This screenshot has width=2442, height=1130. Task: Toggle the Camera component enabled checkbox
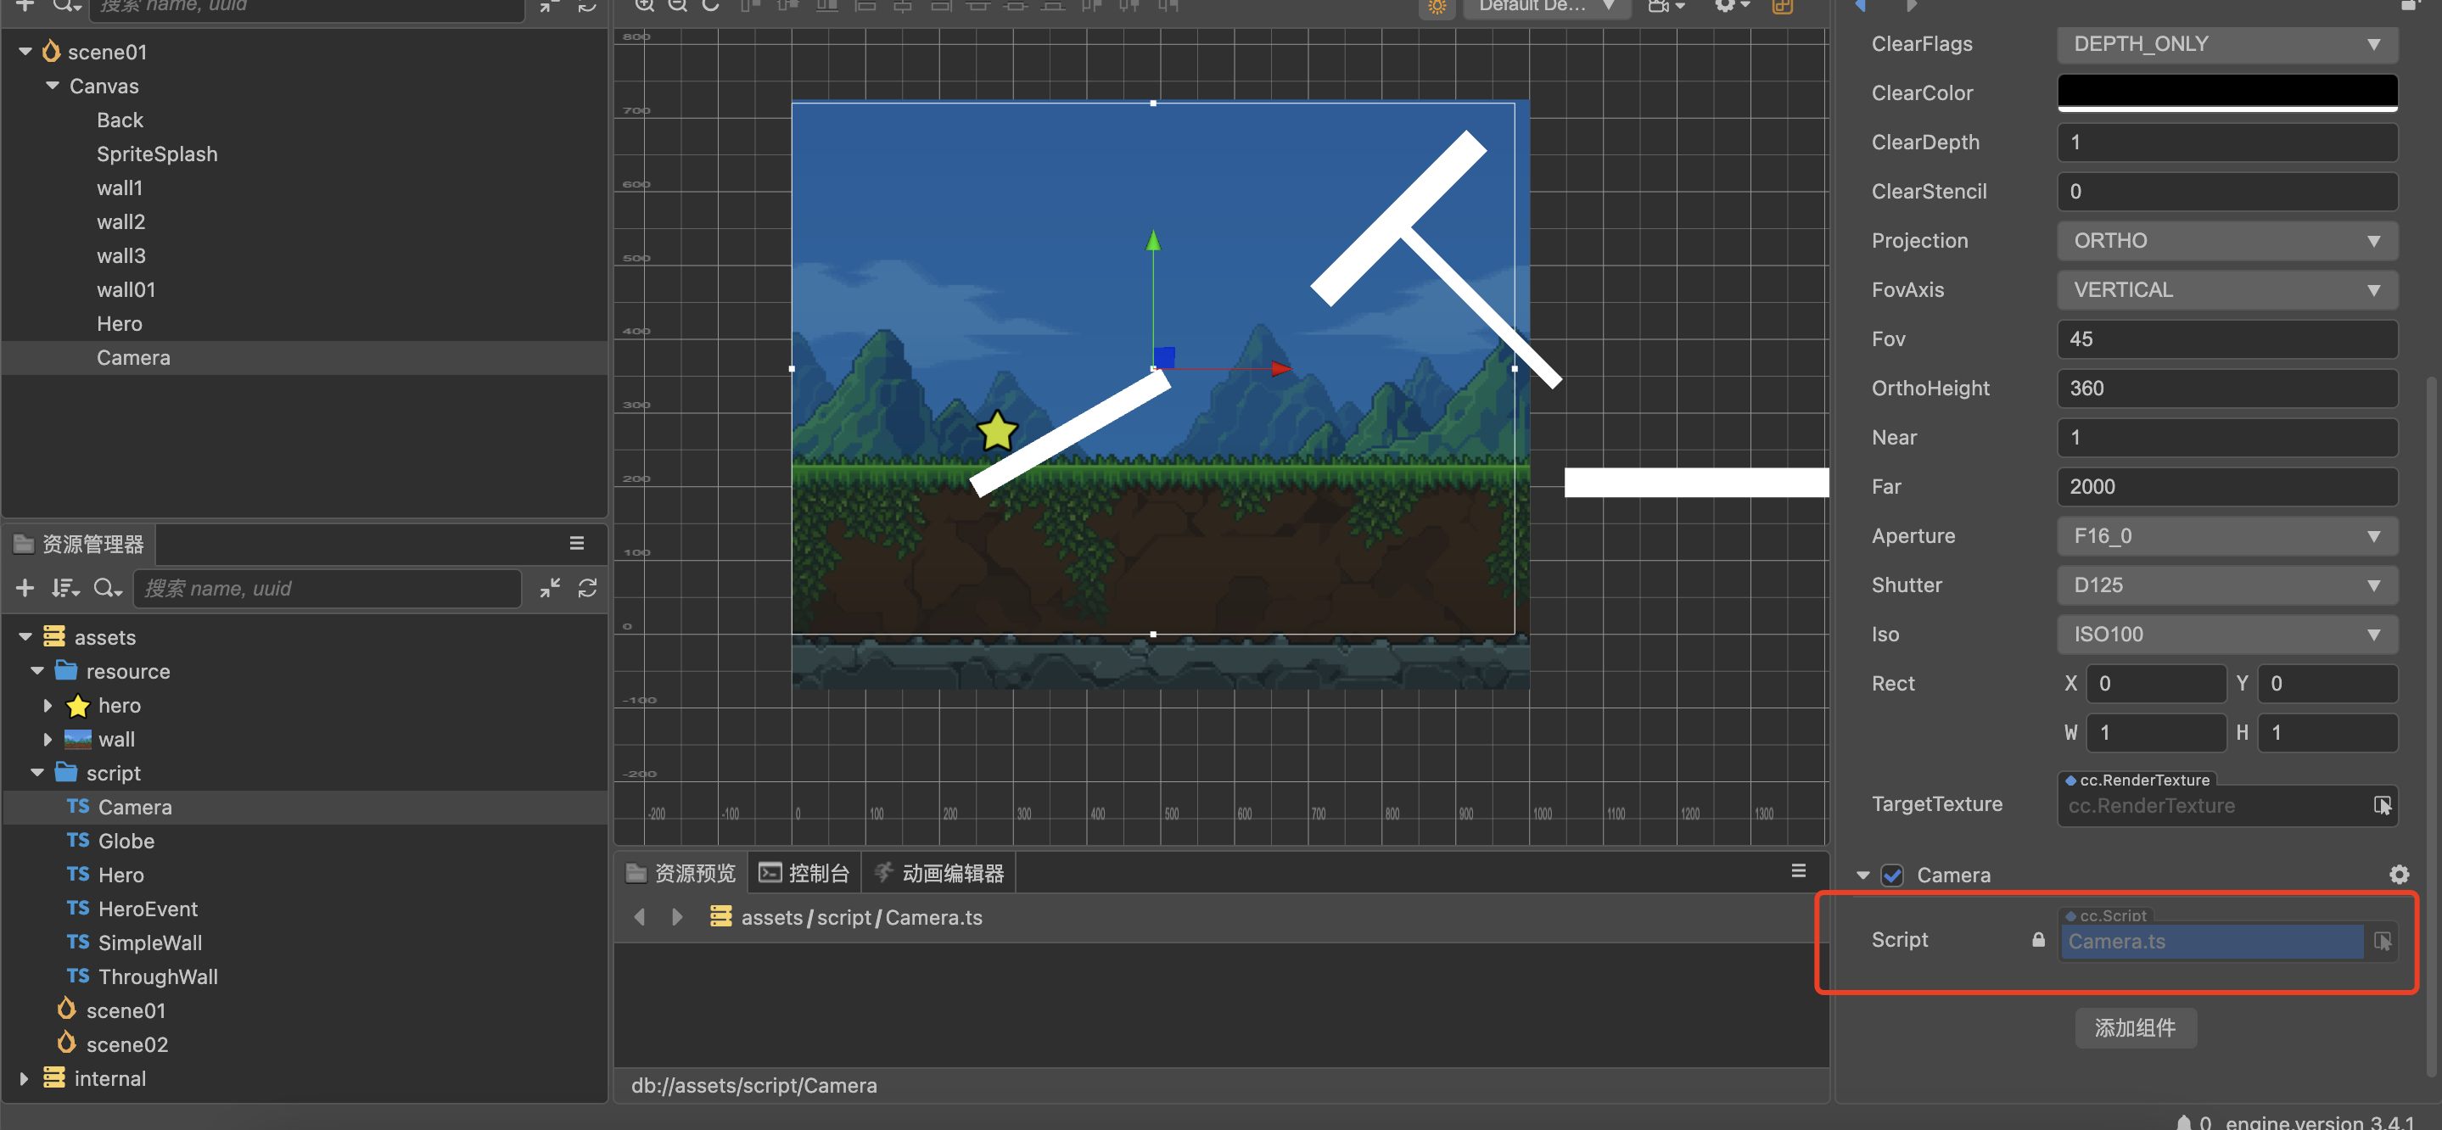[x=1892, y=875]
